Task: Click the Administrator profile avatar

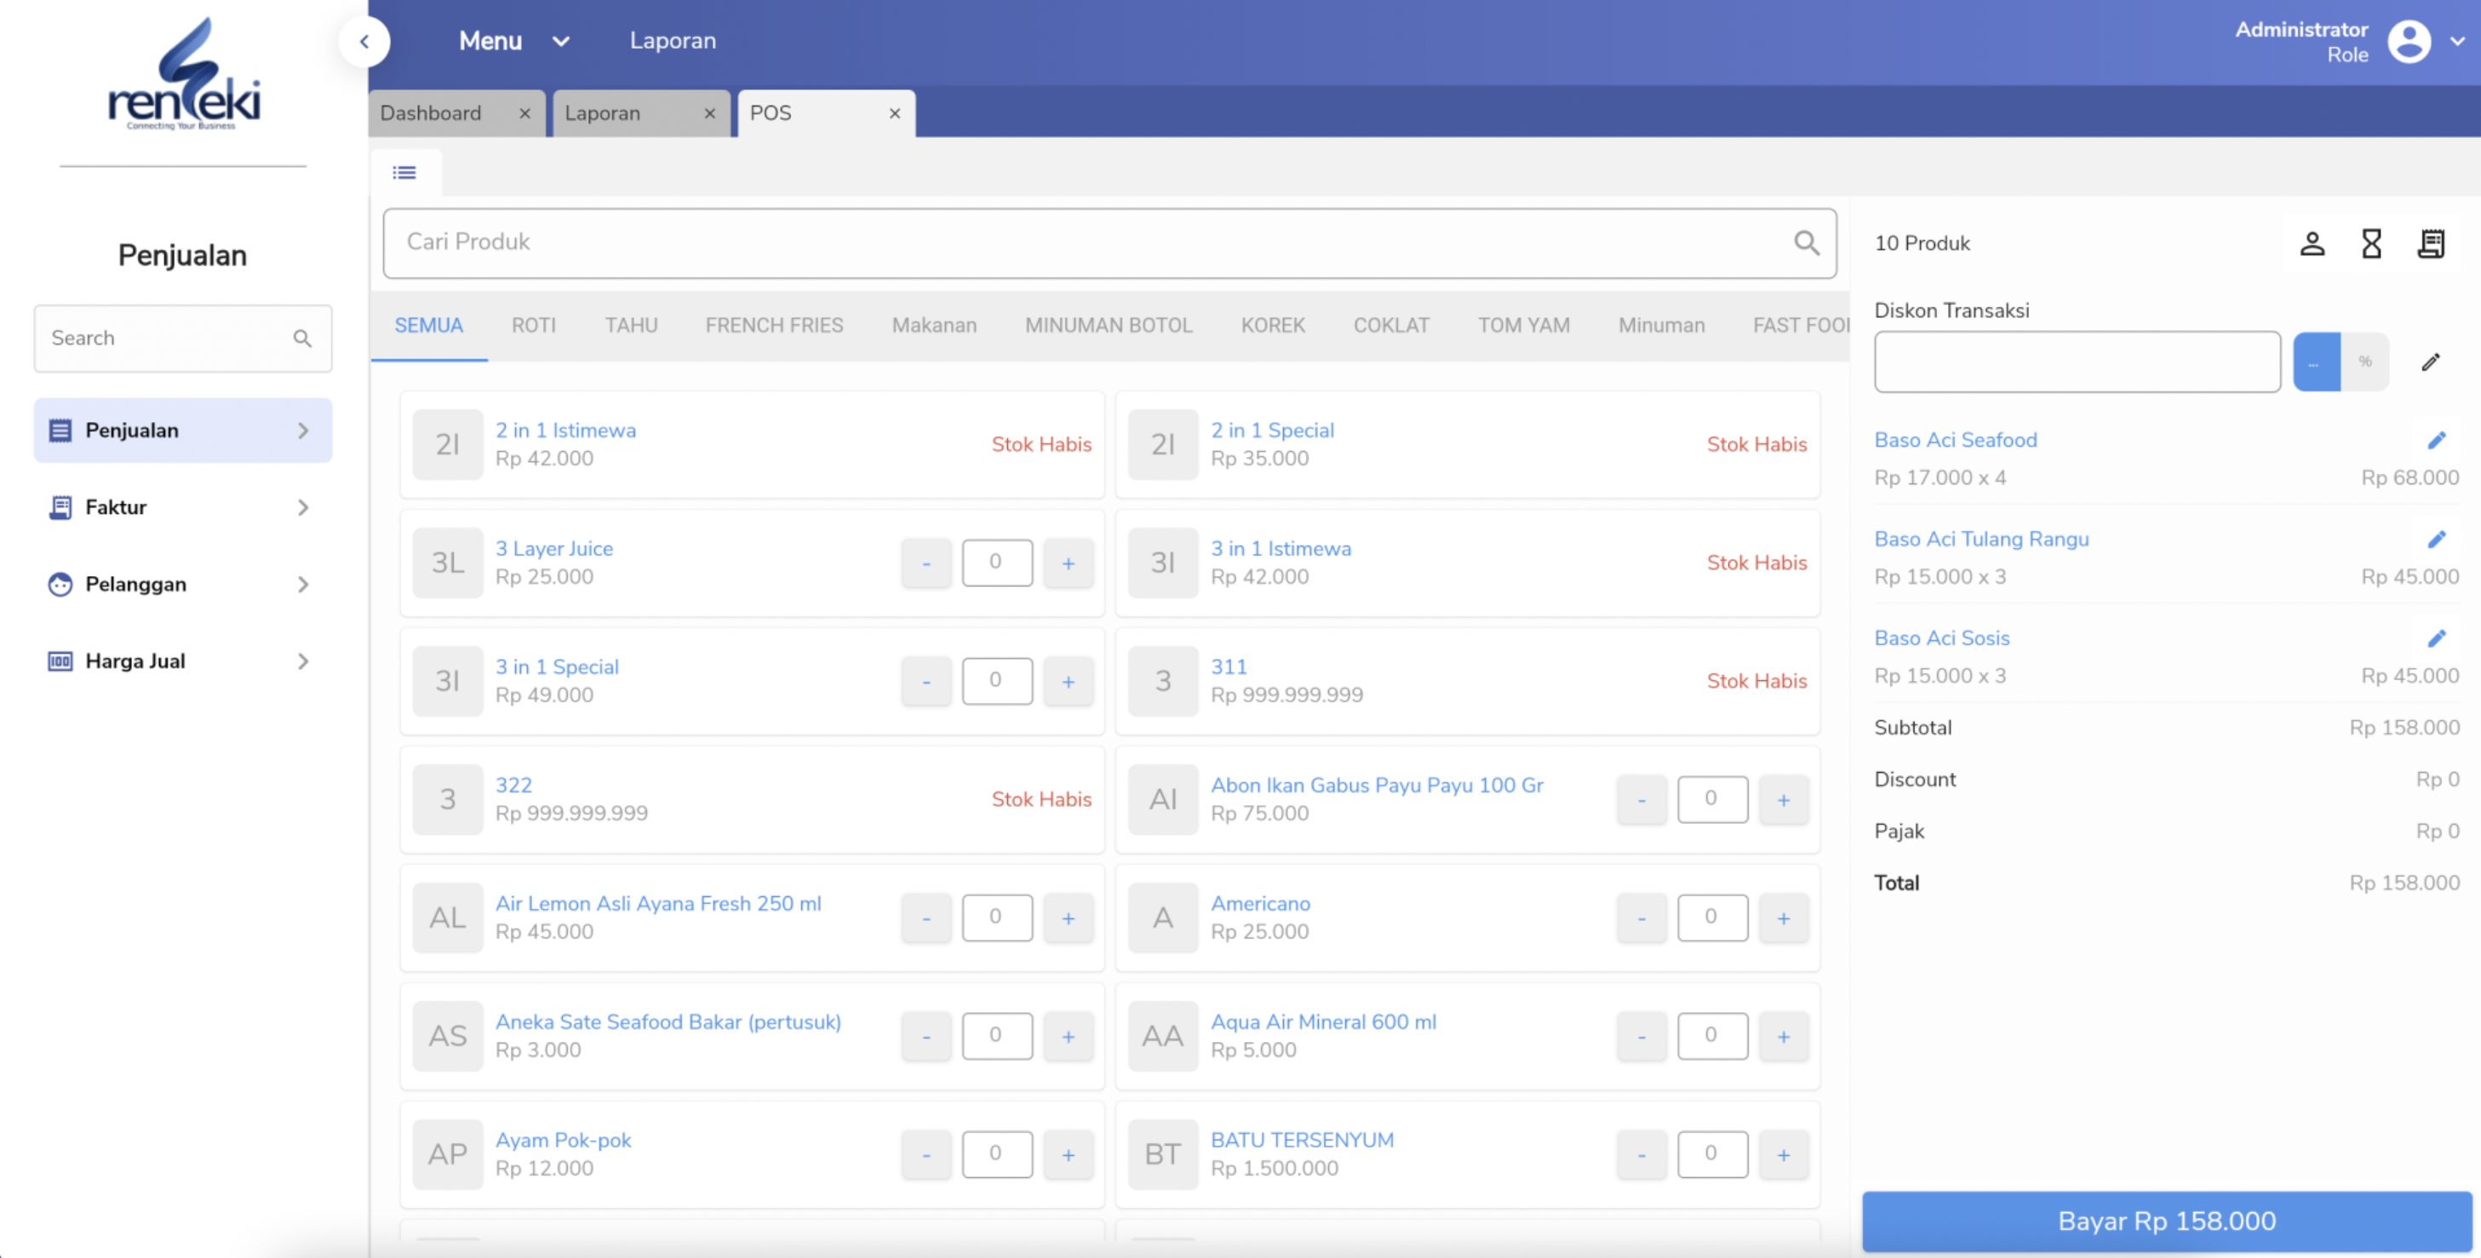Action: click(2409, 42)
